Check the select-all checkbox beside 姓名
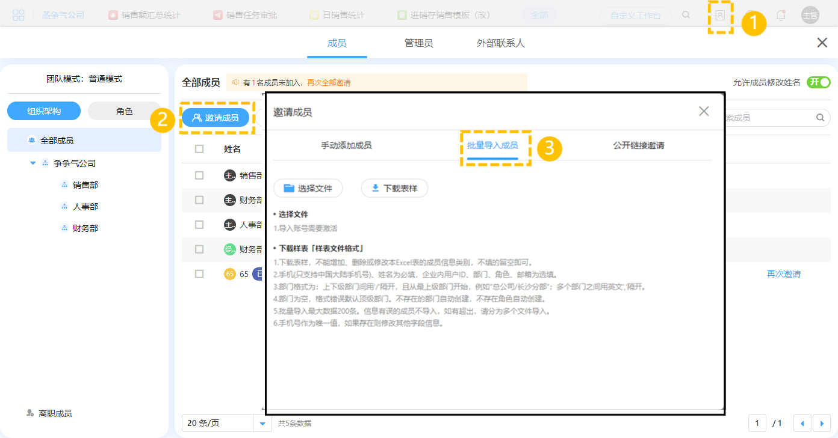Image resolution: width=838 pixels, height=438 pixels. tap(199, 149)
